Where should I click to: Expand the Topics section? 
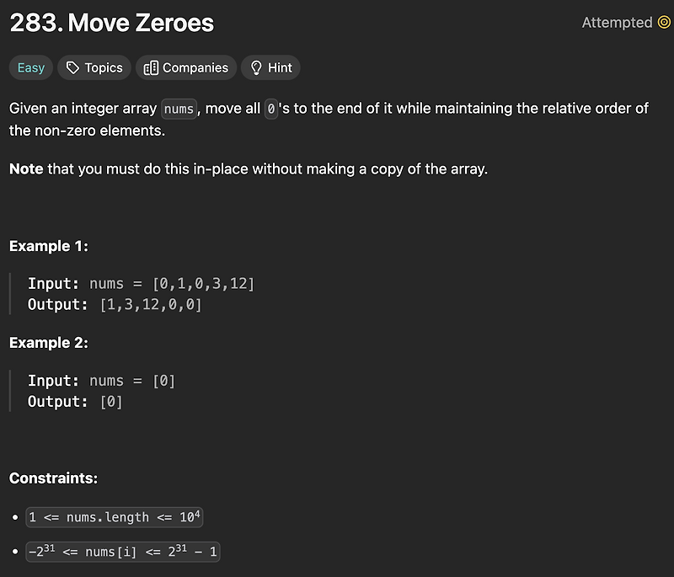coord(94,67)
